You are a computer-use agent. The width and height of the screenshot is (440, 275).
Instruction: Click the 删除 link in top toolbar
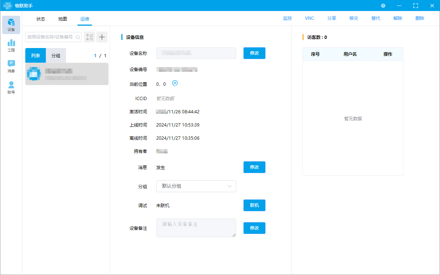pyautogui.click(x=420, y=18)
